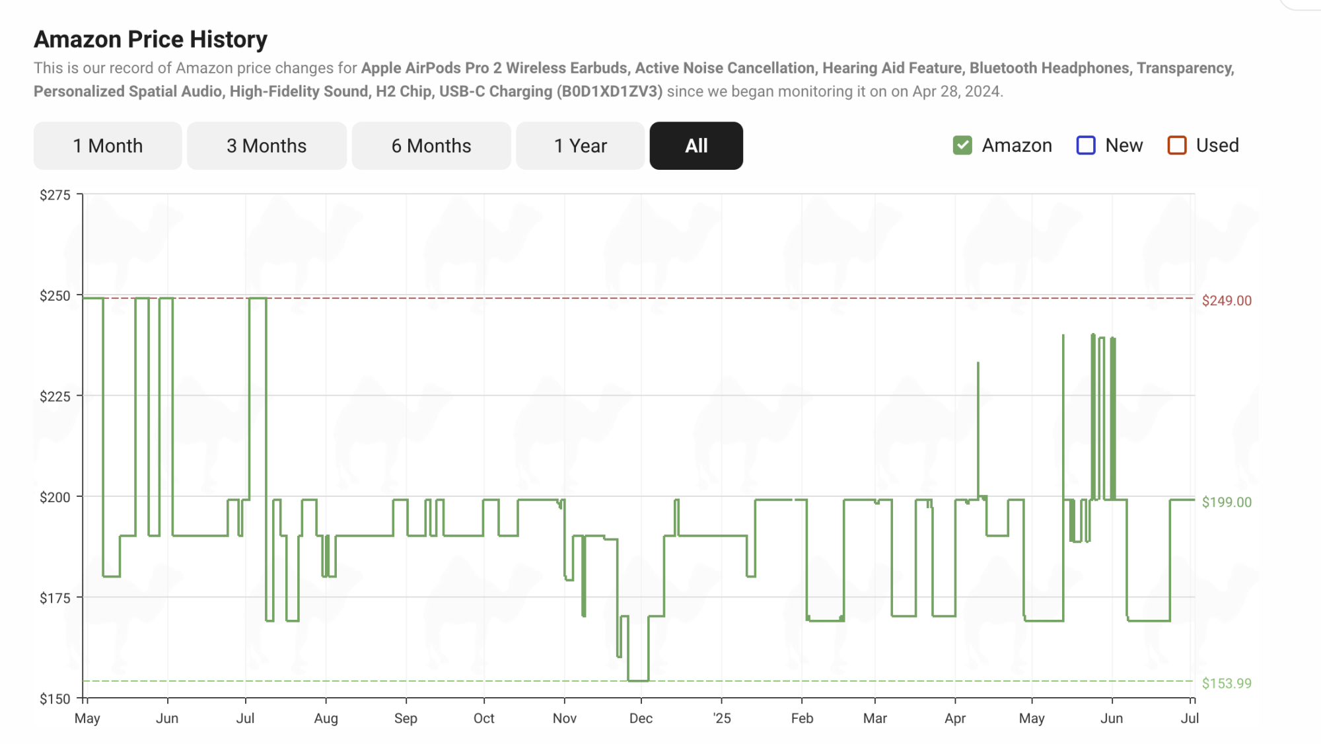The height and width of the screenshot is (744, 1321).
Task: Click the $225 y-axis label
Action: pyautogui.click(x=55, y=396)
